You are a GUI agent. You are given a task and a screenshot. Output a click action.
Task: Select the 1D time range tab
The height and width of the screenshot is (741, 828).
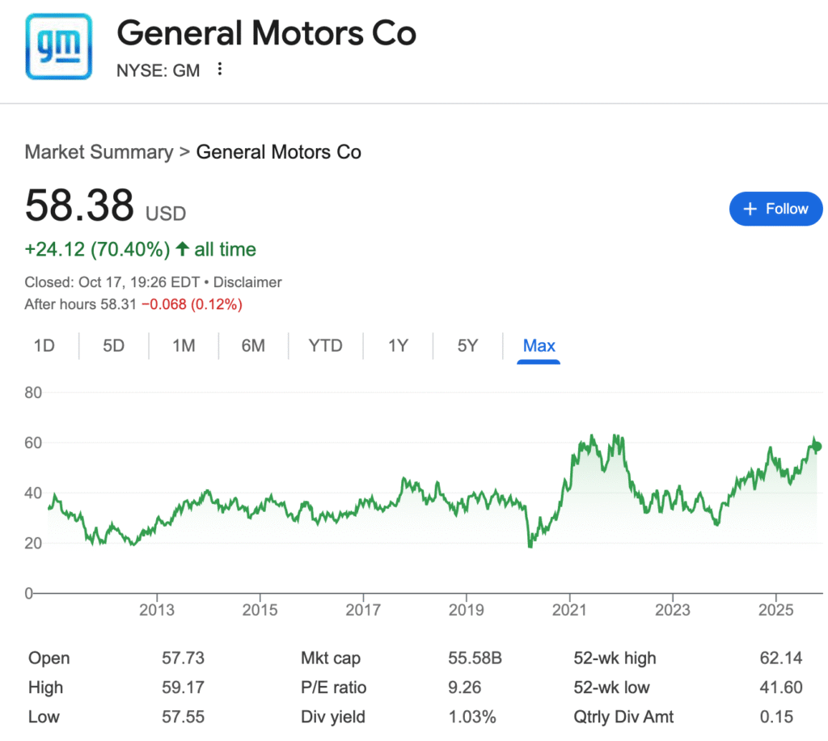(44, 346)
